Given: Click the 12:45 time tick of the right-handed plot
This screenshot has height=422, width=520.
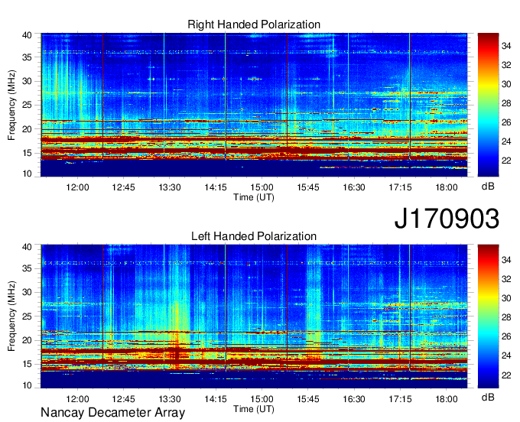Looking at the screenshot, I should 123,187.
